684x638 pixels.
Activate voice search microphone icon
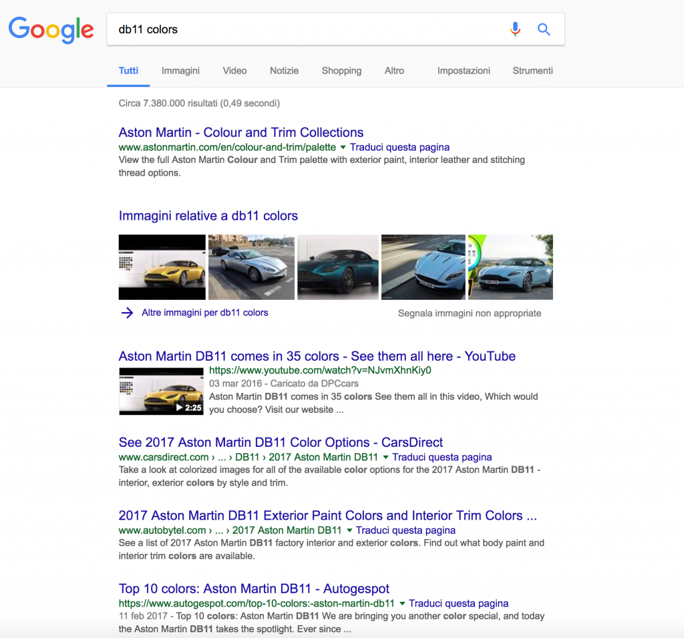point(515,29)
